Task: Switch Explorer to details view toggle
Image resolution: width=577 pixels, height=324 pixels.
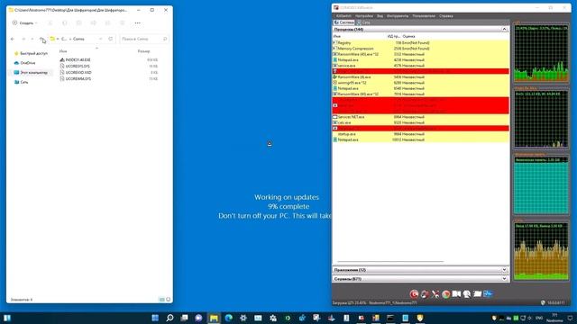Action: point(162,300)
